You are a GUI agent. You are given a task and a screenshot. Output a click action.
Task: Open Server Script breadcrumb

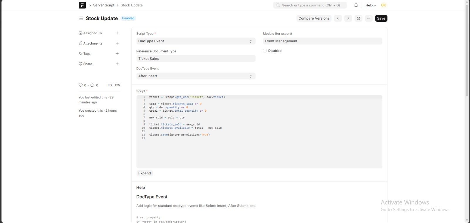104,5
